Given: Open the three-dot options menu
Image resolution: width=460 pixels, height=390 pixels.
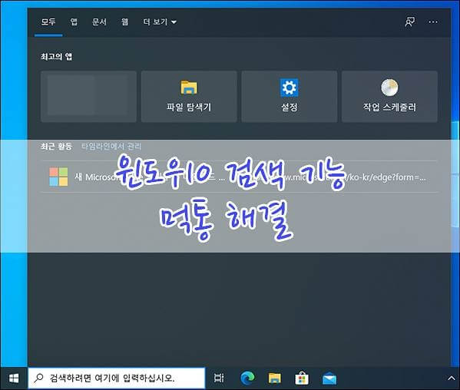Looking at the screenshot, I should tap(433, 22).
